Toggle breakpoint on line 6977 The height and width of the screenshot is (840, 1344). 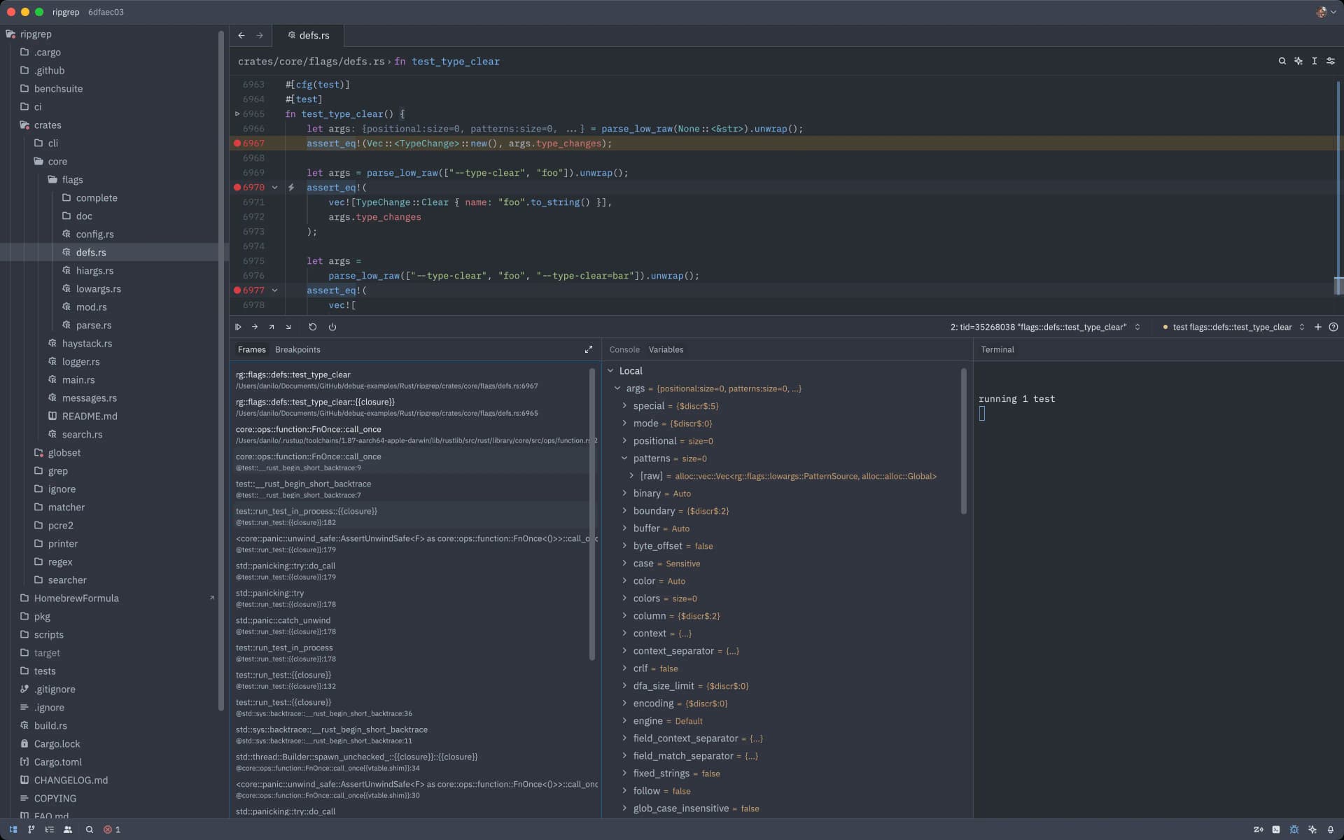click(x=237, y=290)
